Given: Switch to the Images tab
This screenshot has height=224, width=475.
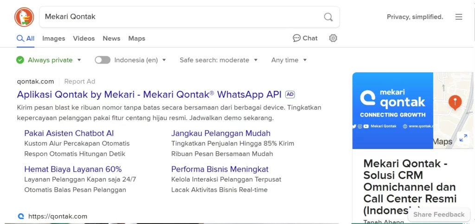Looking at the screenshot, I should click(x=54, y=38).
